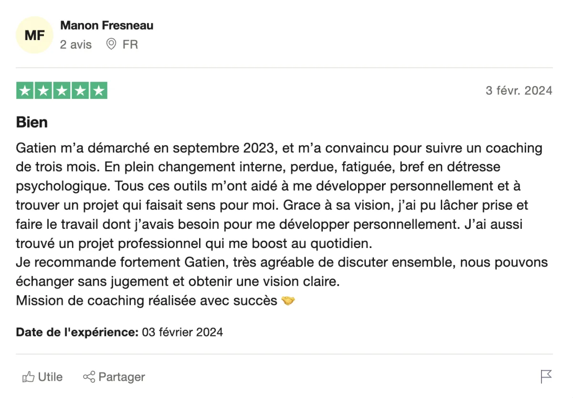
Task: Click the fifth green rating star
Action: pyautogui.click(x=98, y=91)
